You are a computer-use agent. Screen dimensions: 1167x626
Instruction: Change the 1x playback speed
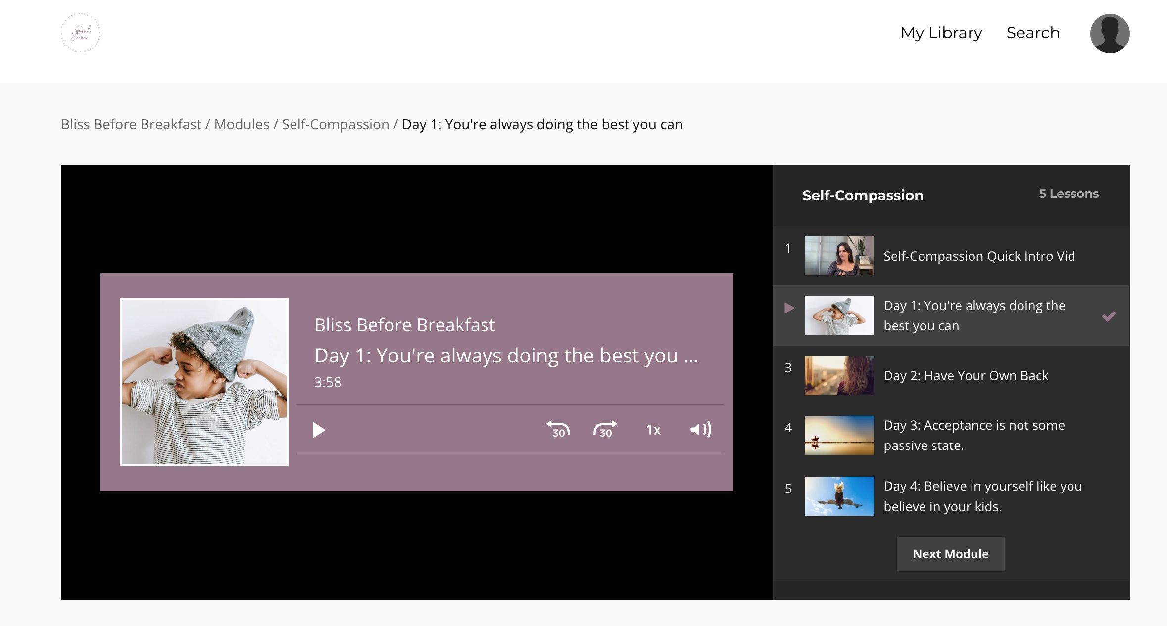[653, 430]
